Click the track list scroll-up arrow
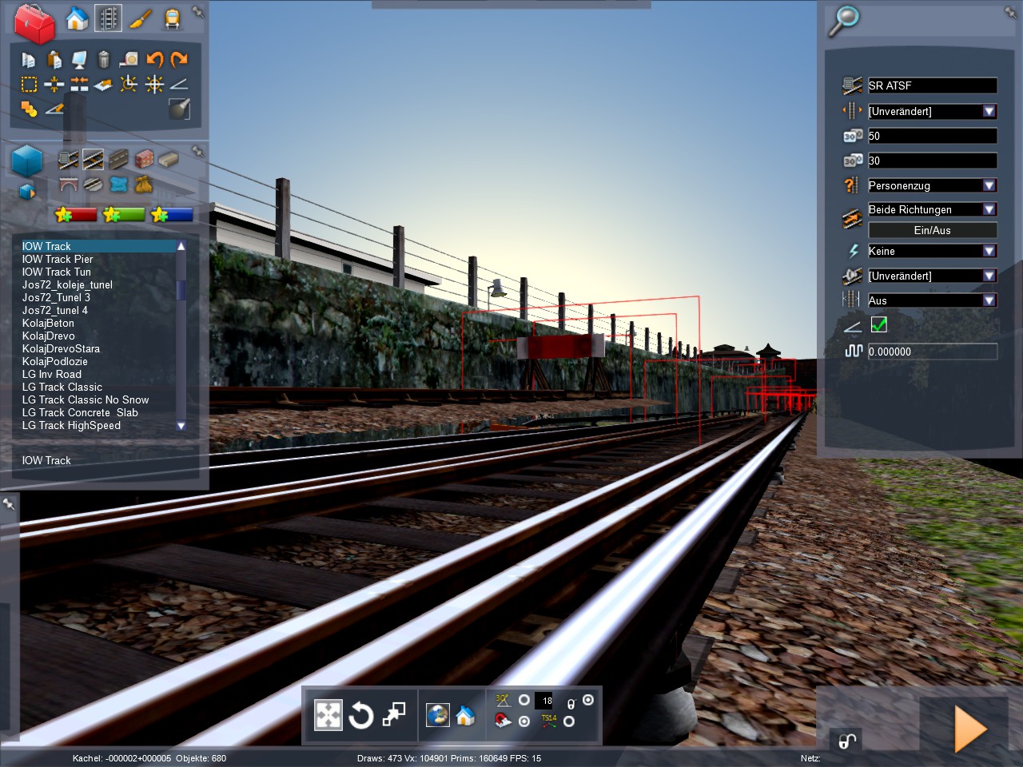Viewport: 1023px width, 767px height. coord(181,246)
